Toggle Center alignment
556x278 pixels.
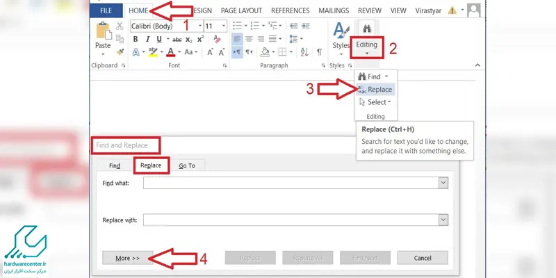click(249, 39)
